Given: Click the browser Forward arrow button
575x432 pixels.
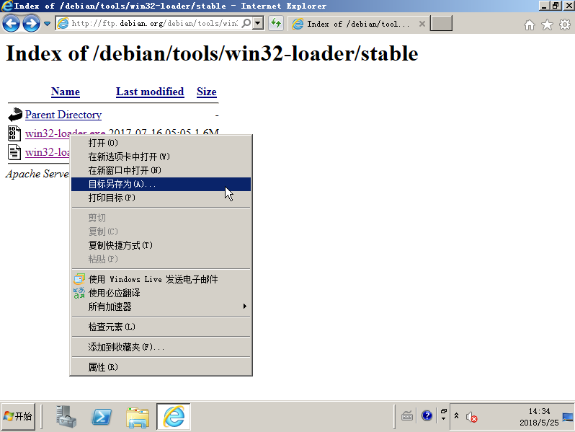Looking at the screenshot, I should pyautogui.click(x=31, y=24).
